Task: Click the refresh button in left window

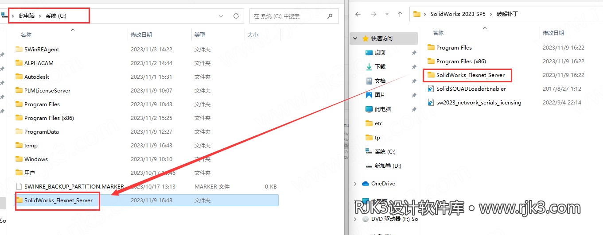Action: point(236,16)
